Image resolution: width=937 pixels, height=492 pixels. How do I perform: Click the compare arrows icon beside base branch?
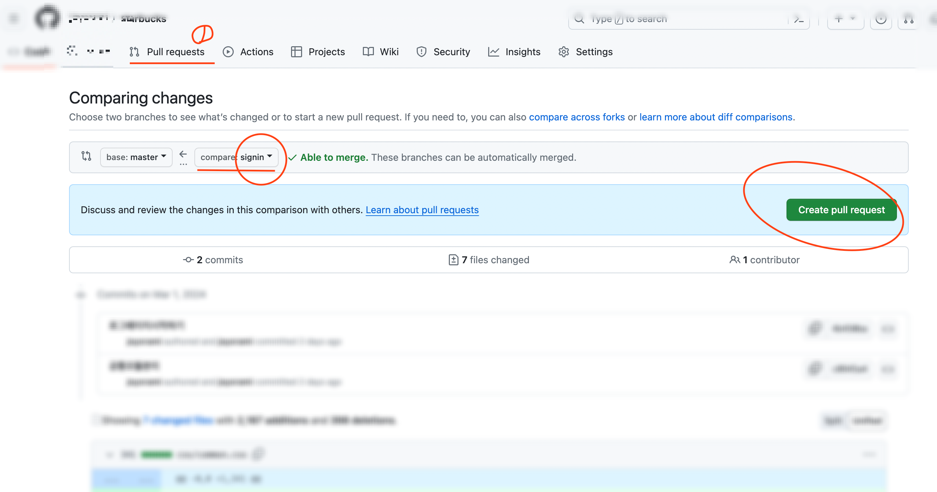[x=86, y=156]
